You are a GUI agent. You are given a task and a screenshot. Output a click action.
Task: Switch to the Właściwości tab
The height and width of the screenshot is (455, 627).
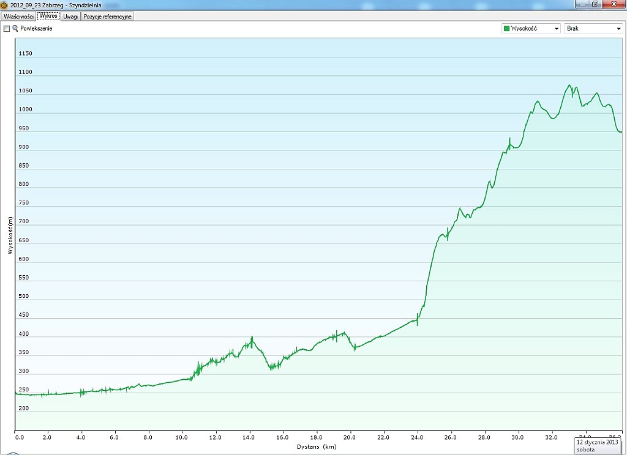(x=18, y=17)
